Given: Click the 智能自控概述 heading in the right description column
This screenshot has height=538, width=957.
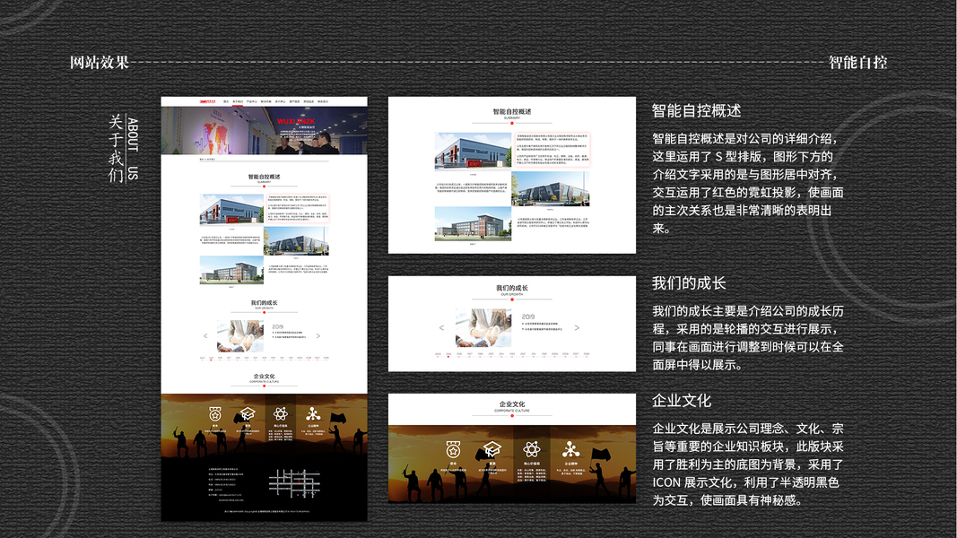Looking at the screenshot, I should 696,110.
